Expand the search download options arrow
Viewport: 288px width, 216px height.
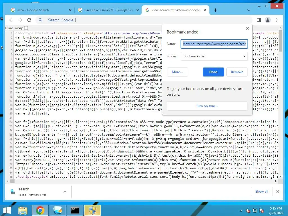(x=65, y=192)
